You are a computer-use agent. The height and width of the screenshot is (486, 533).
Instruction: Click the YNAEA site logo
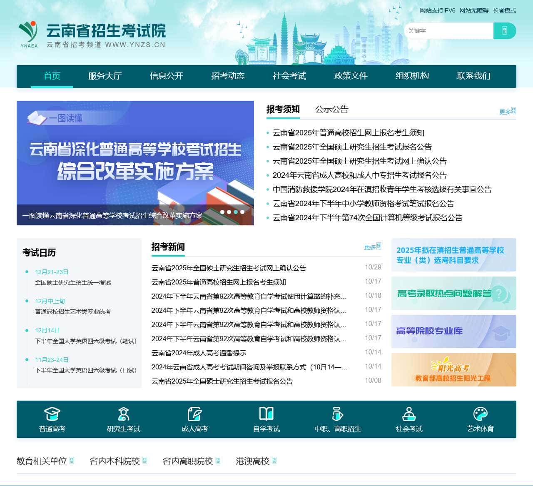[28, 34]
